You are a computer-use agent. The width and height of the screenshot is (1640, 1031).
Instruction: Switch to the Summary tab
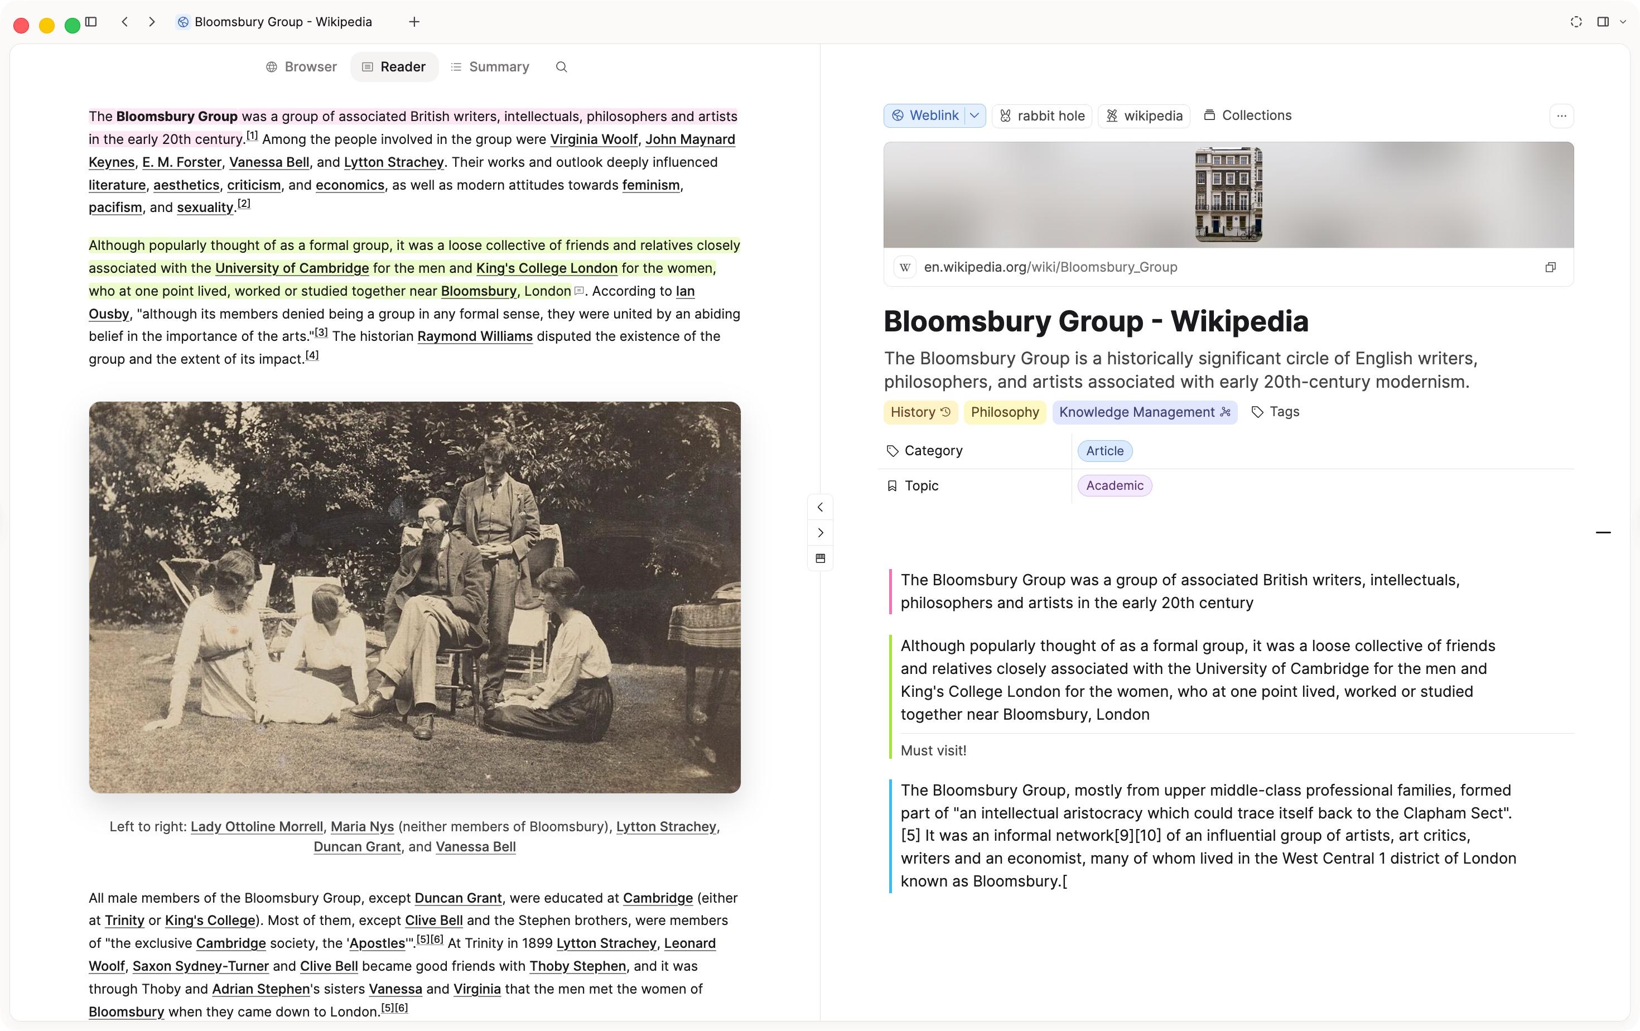pyautogui.click(x=490, y=67)
